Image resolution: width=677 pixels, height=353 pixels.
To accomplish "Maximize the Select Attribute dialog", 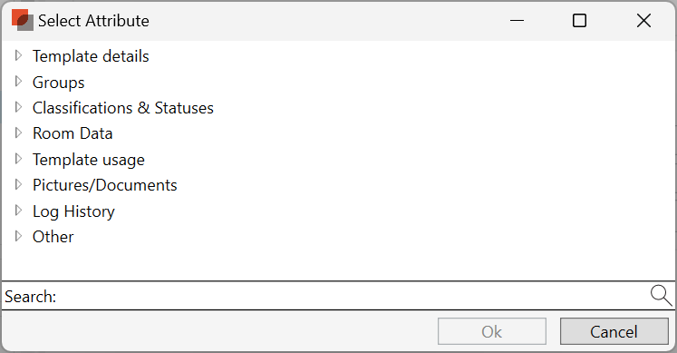I will pyautogui.click(x=579, y=20).
